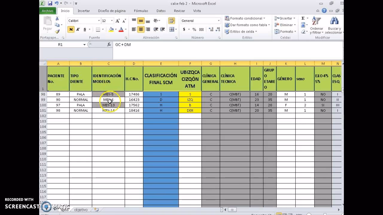
Task: Click the insert function fx icon
Action: pyautogui.click(x=109, y=44)
